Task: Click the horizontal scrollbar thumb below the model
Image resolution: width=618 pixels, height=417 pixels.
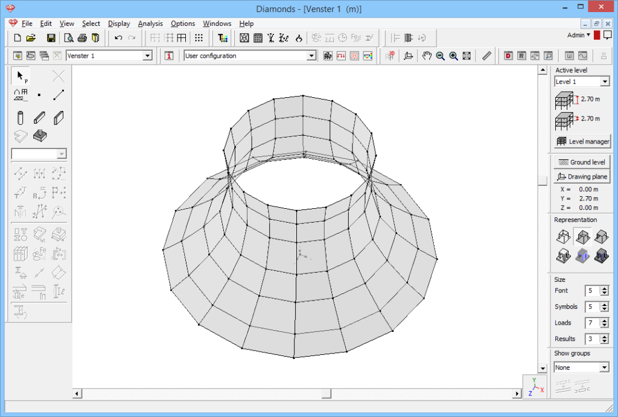Action: pos(327,393)
